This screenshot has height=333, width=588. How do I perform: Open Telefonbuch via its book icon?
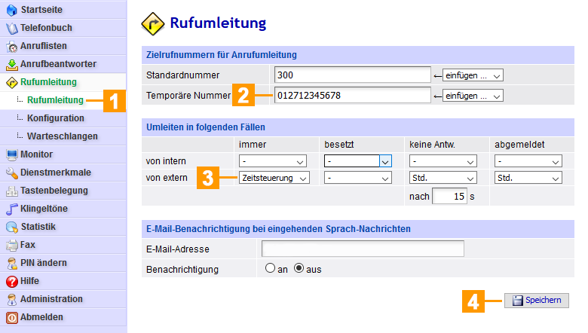[x=11, y=29]
